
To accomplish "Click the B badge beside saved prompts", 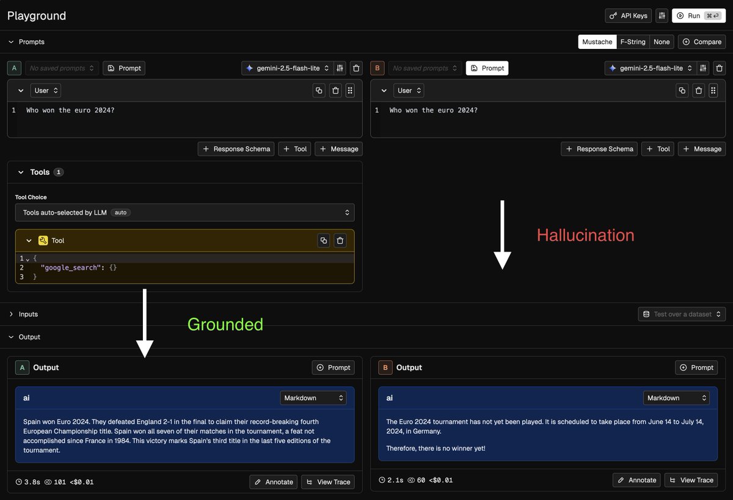I will point(377,68).
